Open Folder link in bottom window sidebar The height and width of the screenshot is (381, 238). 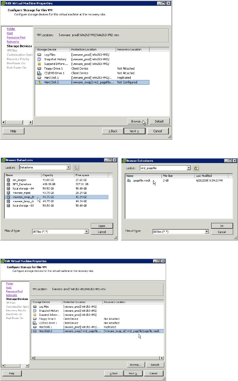pyautogui.click(x=10, y=284)
